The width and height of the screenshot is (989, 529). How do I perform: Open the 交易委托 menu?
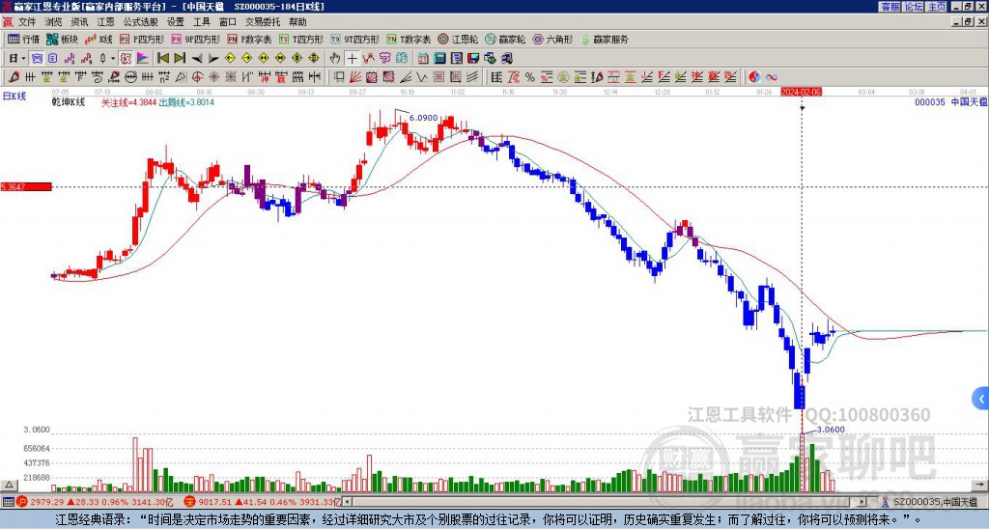(263, 22)
